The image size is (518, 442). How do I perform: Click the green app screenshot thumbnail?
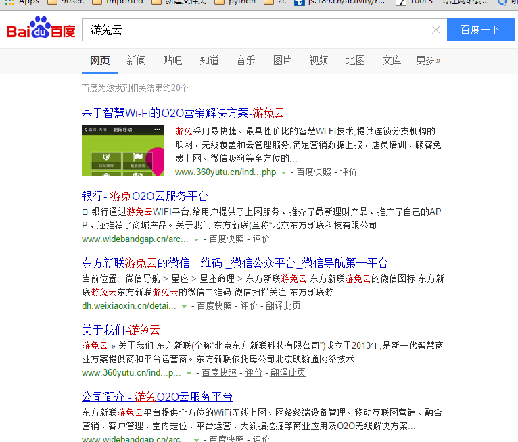tap(122, 150)
